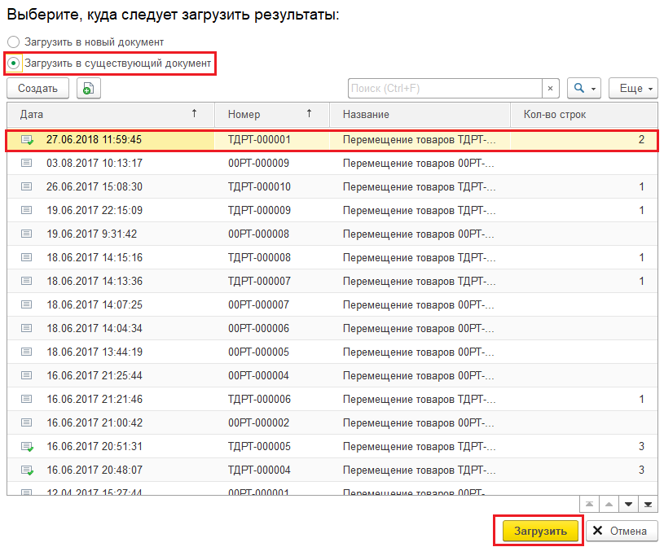Click document icon for row 26.06.2017 15:08:30
Image resolution: width=664 pixels, height=547 pixels.
27,186
